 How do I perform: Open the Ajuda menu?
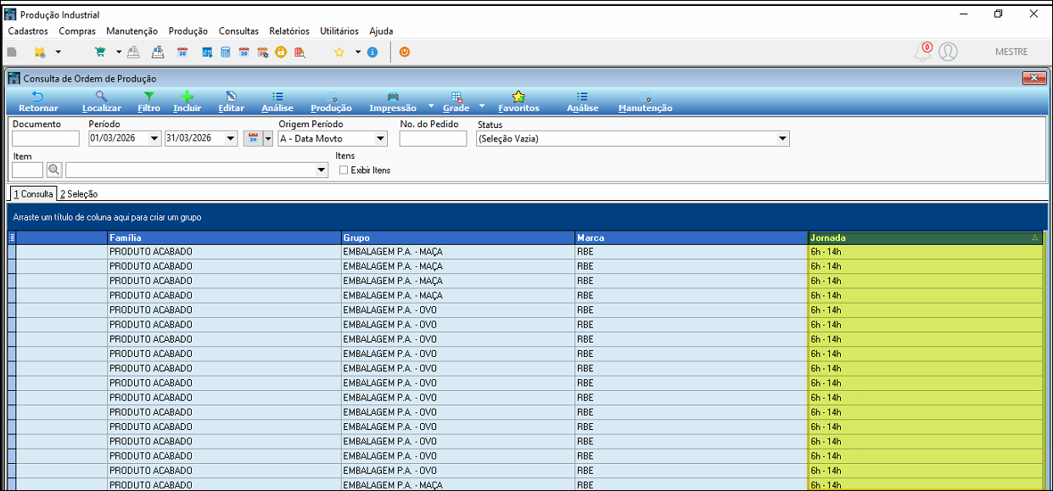pos(381,31)
